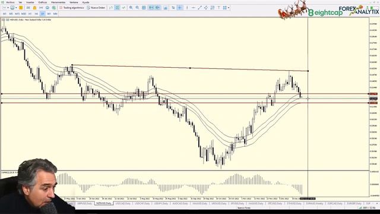Click the yellow Market Watch icon

[21, 8]
